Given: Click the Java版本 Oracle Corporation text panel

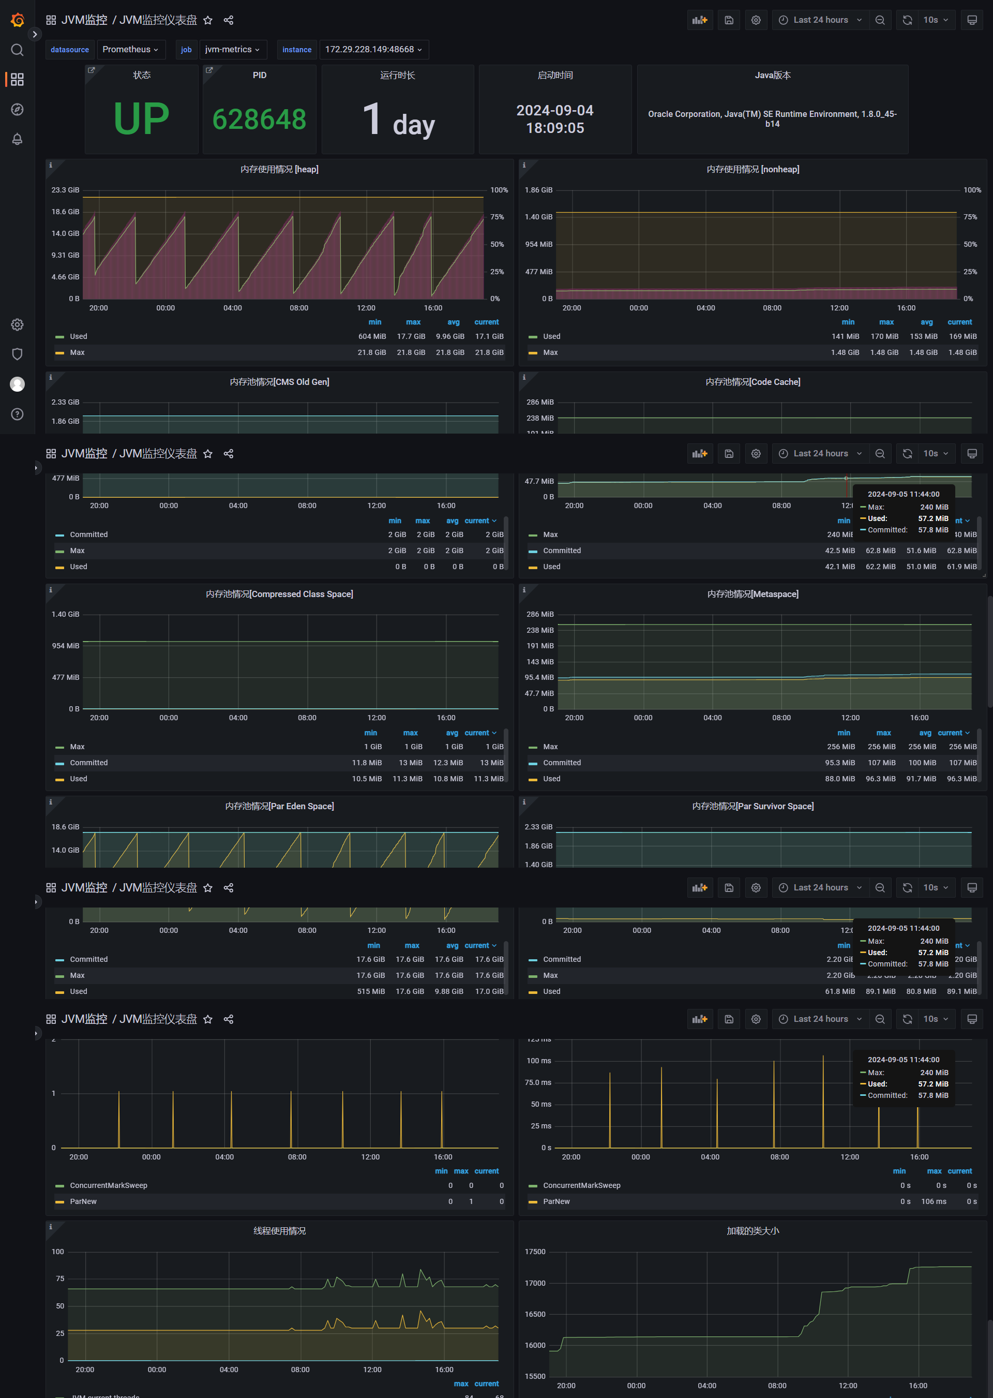Looking at the screenshot, I should point(772,110).
